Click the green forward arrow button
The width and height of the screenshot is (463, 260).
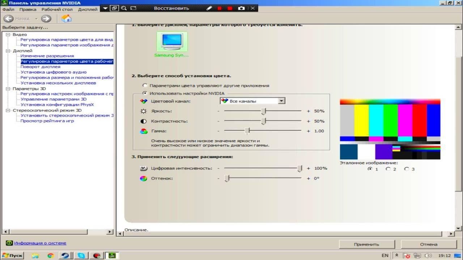click(46, 18)
